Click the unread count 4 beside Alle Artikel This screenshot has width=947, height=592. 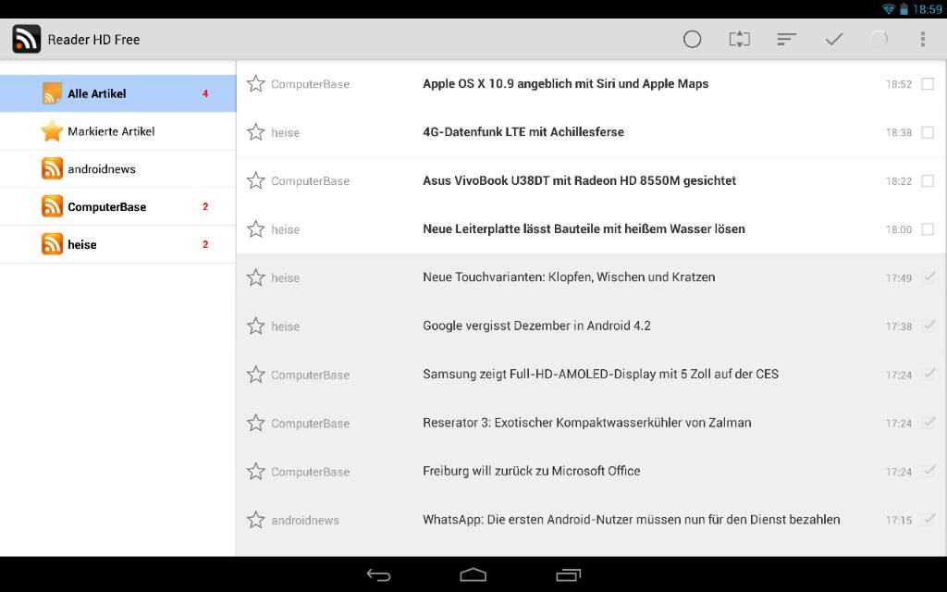(x=205, y=93)
